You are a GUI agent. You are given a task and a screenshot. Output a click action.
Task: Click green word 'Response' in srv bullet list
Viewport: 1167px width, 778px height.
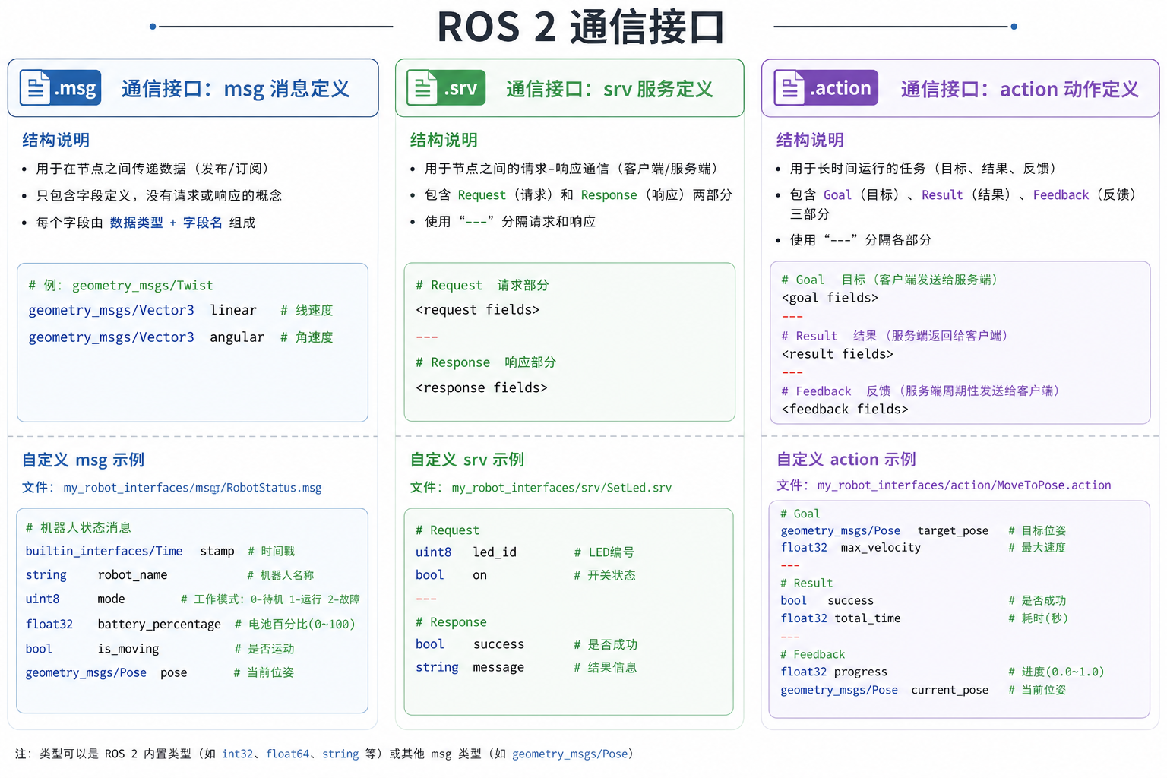pyautogui.click(x=609, y=195)
